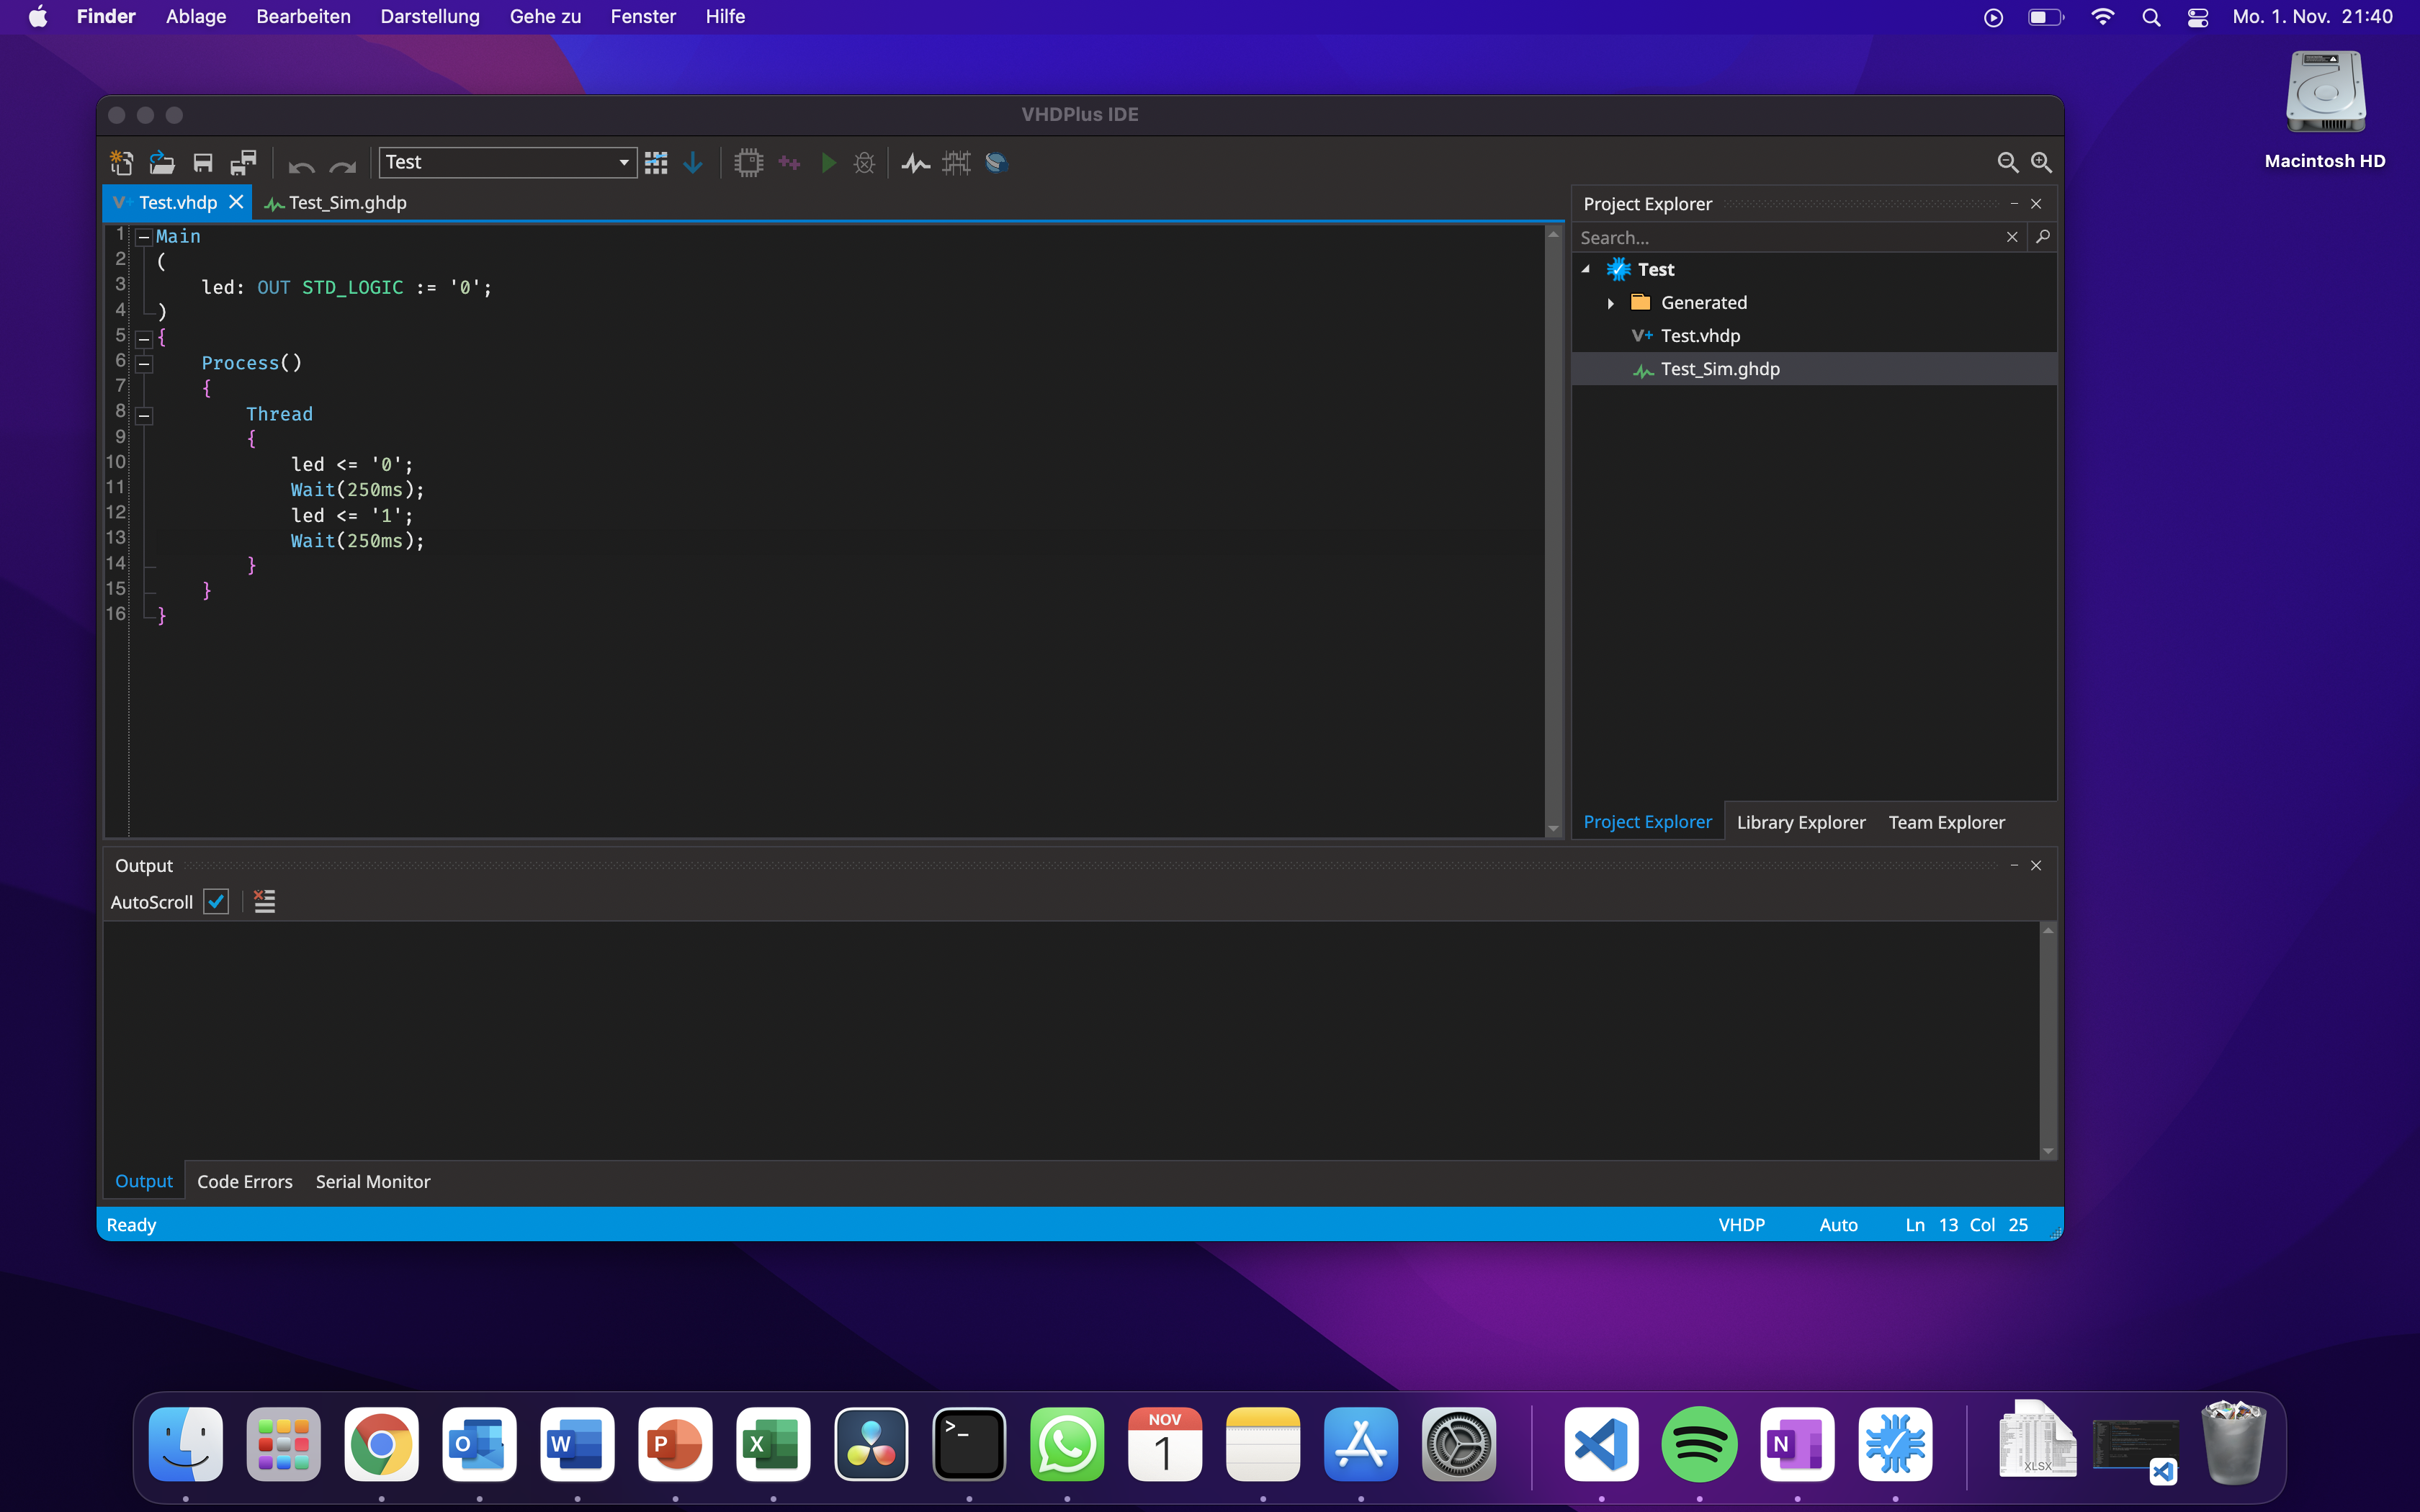
Task: Click the blue globe toolbar icon
Action: click(x=996, y=162)
